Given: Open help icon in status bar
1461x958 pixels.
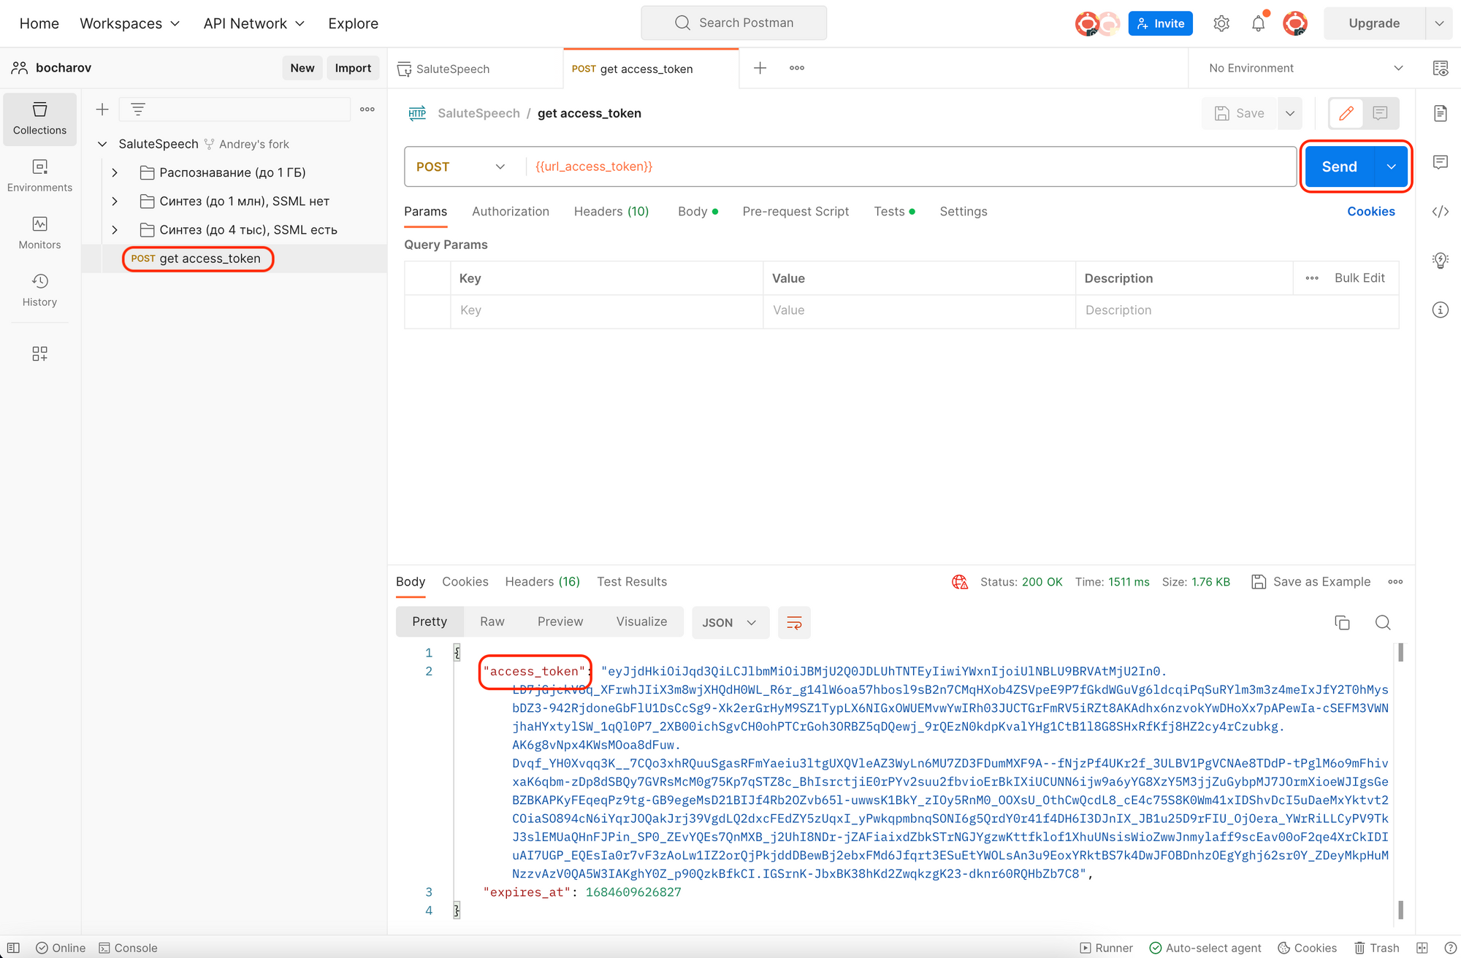Looking at the screenshot, I should click(x=1451, y=948).
